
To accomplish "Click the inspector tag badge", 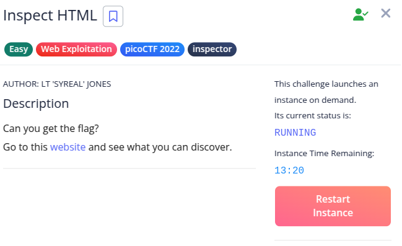I will (212, 49).
